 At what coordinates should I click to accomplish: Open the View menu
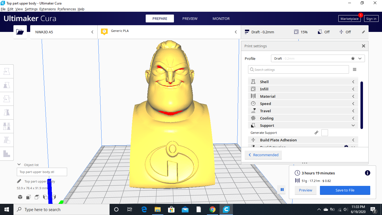(x=19, y=9)
